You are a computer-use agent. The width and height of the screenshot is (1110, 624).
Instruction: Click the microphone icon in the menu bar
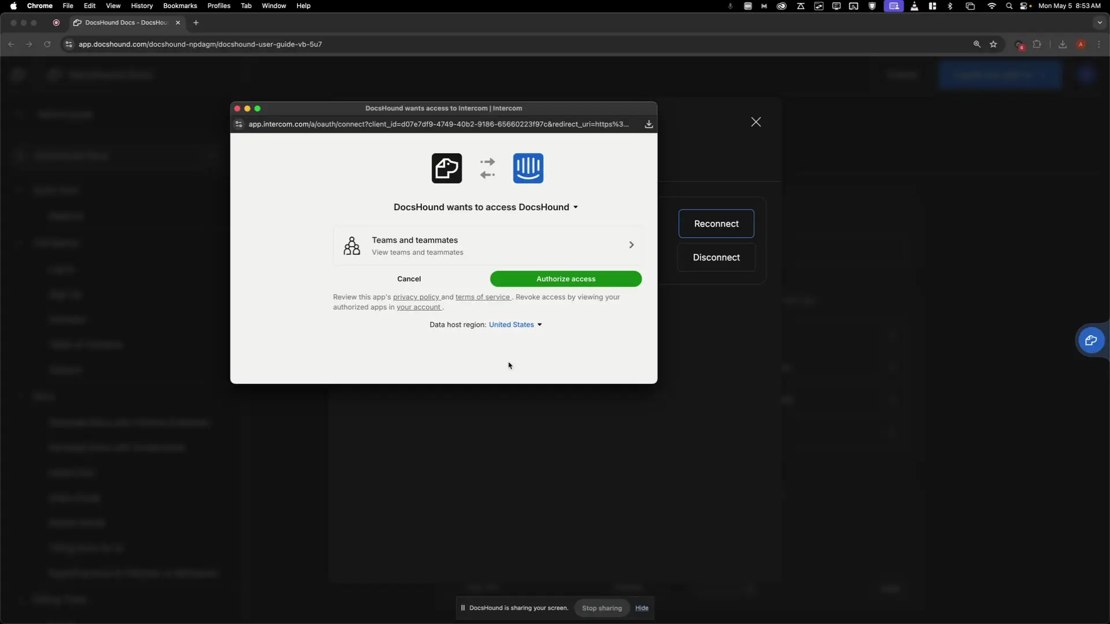coord(730,6)
